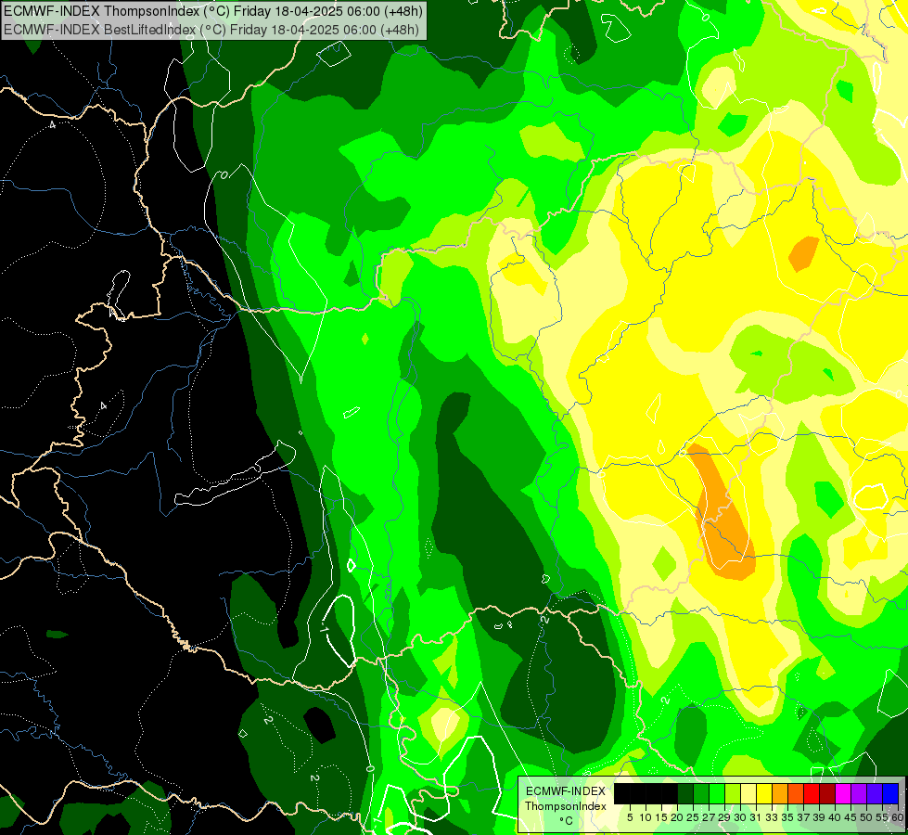Screen dimensions: 908x835
Task: Click the orange 33-35 legend swatch
Action: pyautogui.click(x=780, y=793)
